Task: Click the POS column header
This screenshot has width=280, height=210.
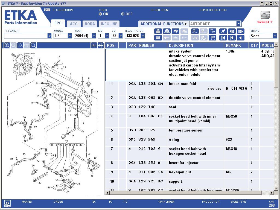Action: point(112,45)
